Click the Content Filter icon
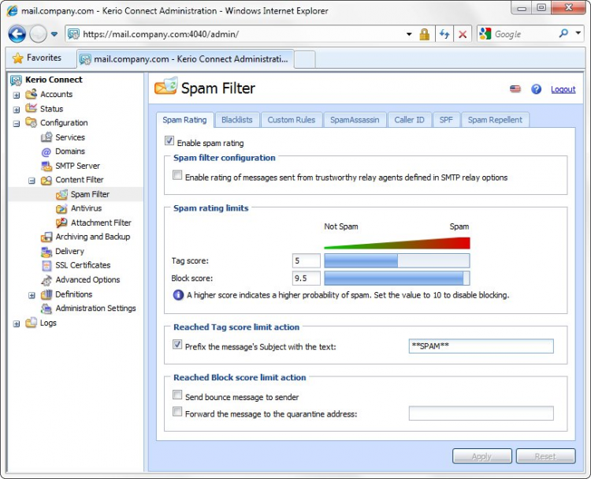Image resolution: width=591 pixels, height=479 pixels. click(x=46, y=180)
